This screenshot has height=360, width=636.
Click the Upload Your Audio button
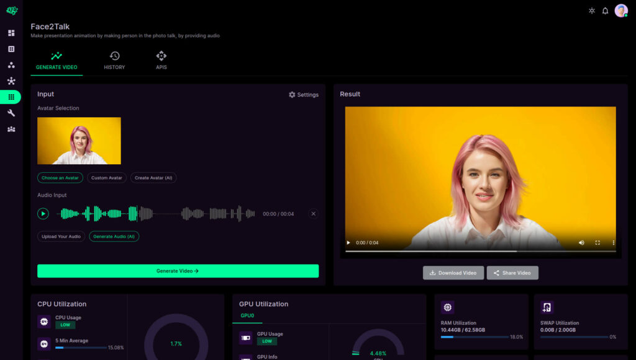point(61,237)
